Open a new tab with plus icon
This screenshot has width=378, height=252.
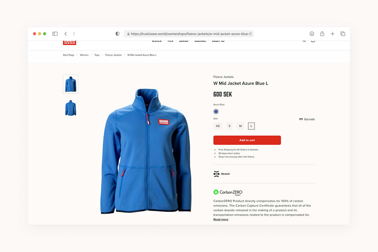[332, 34]
